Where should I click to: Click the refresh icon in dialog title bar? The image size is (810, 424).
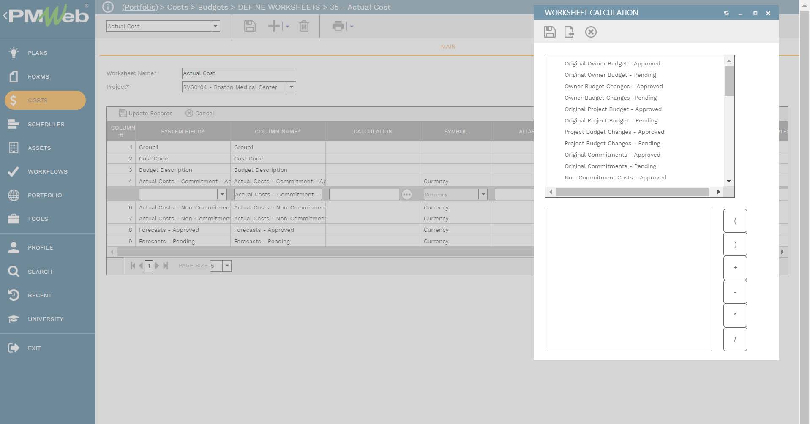(x=726, y=13)
